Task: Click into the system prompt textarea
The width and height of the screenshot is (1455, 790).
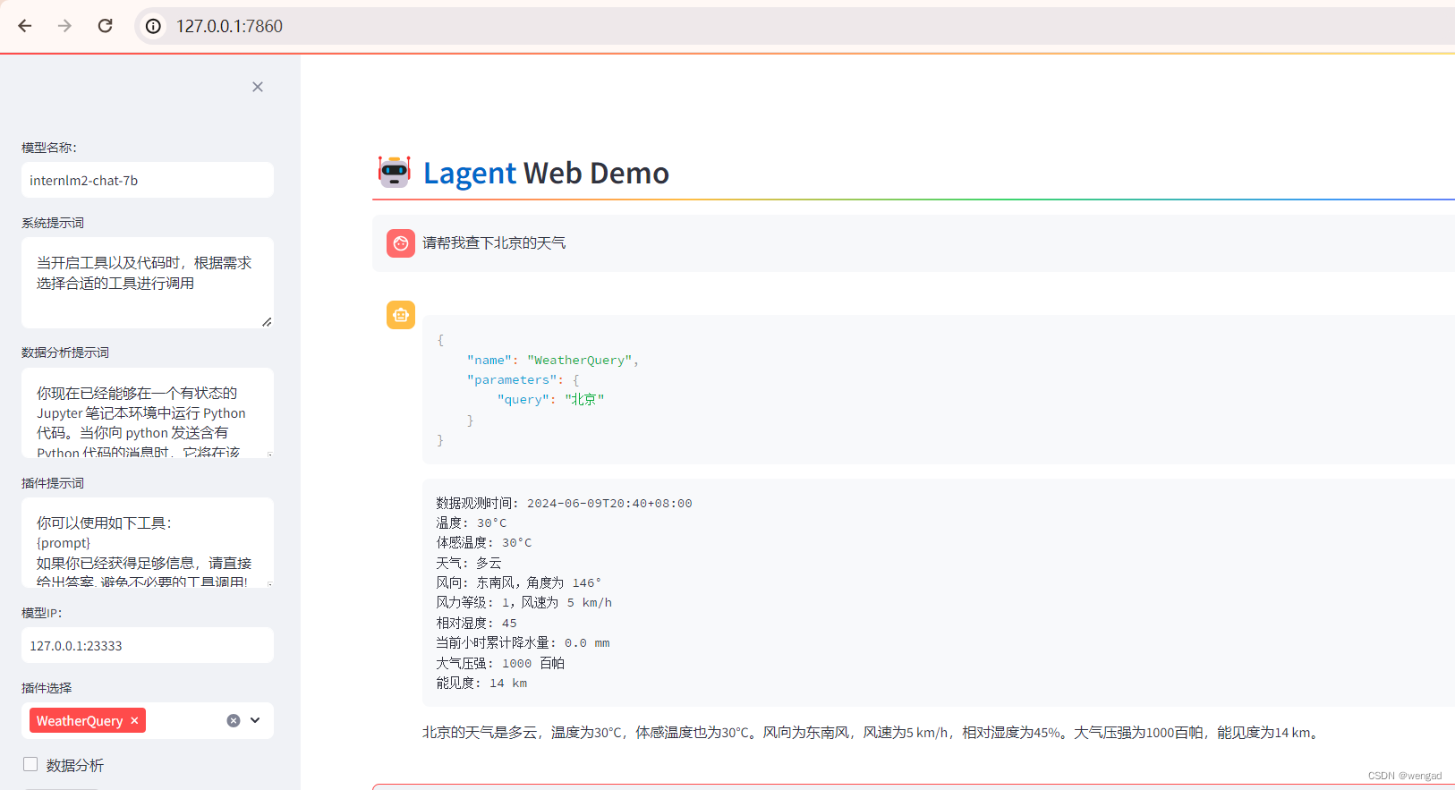Action: 148,283
